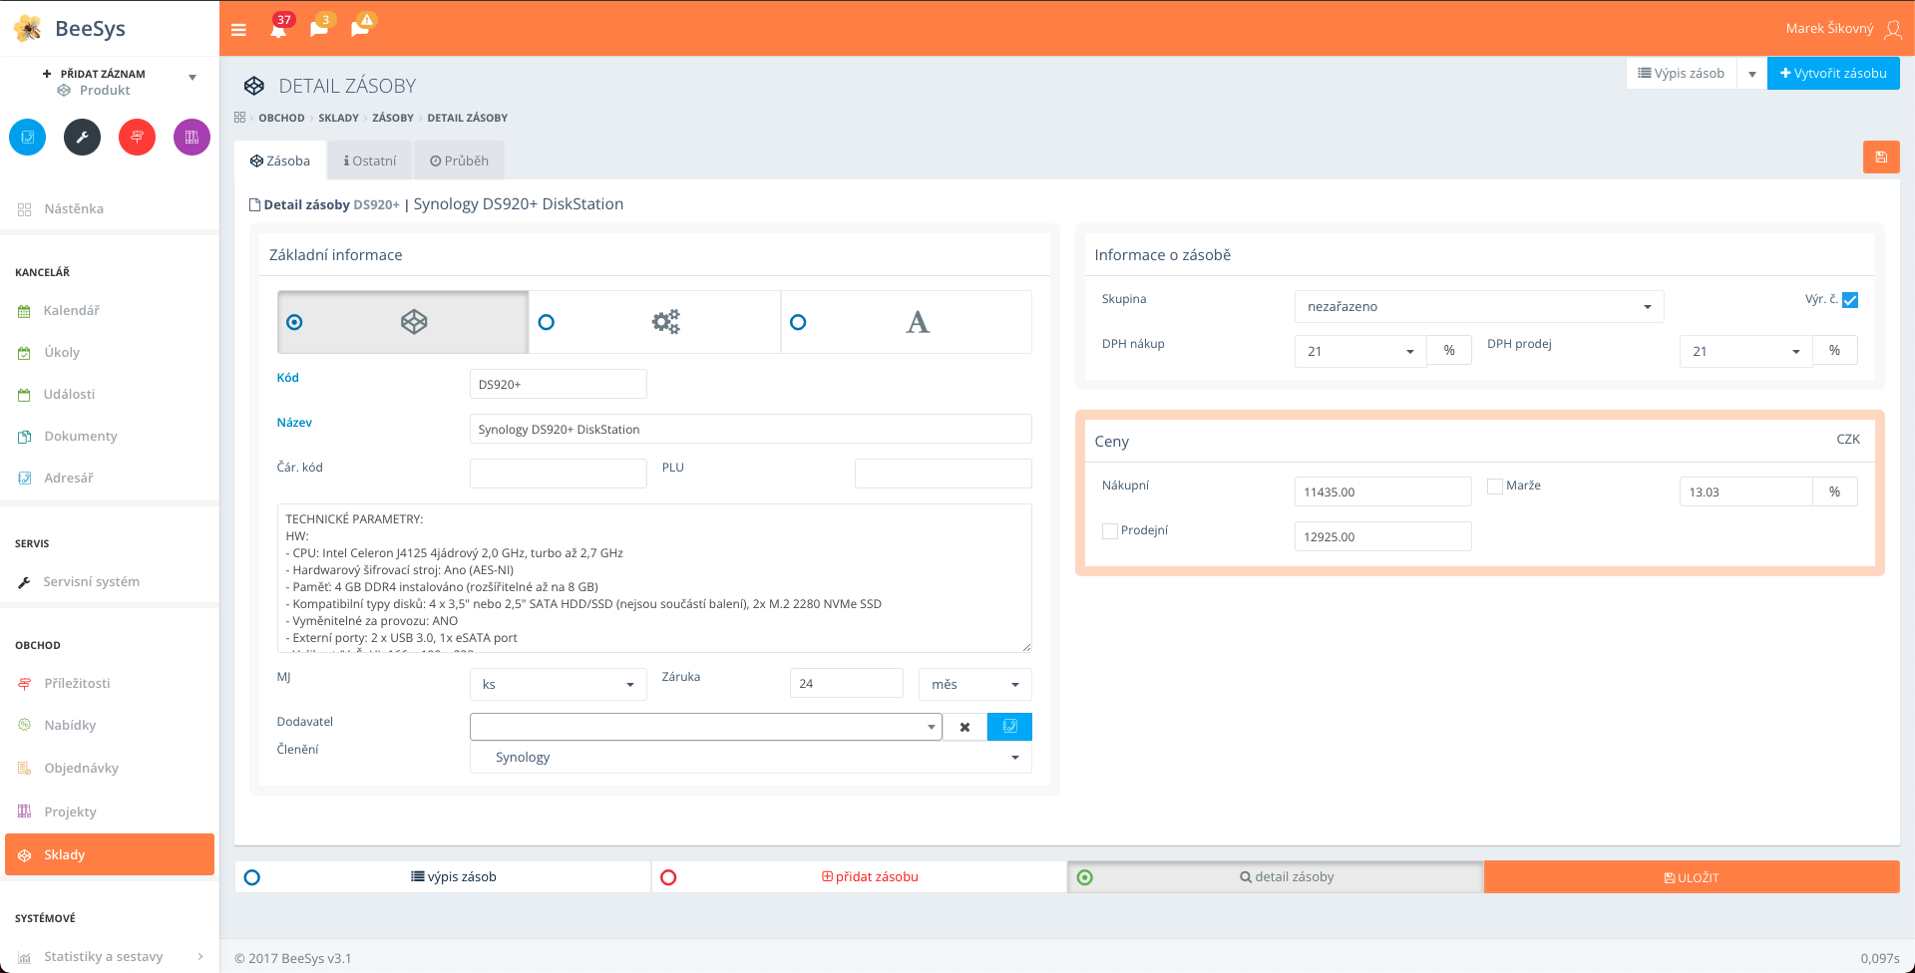Open Statistiky a sestavy in the sidebar
Viewport: 1915px width, 973px height.
click(110, 956)
